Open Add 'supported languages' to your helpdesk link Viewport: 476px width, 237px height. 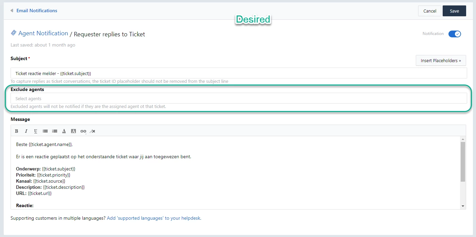point(154,218)
